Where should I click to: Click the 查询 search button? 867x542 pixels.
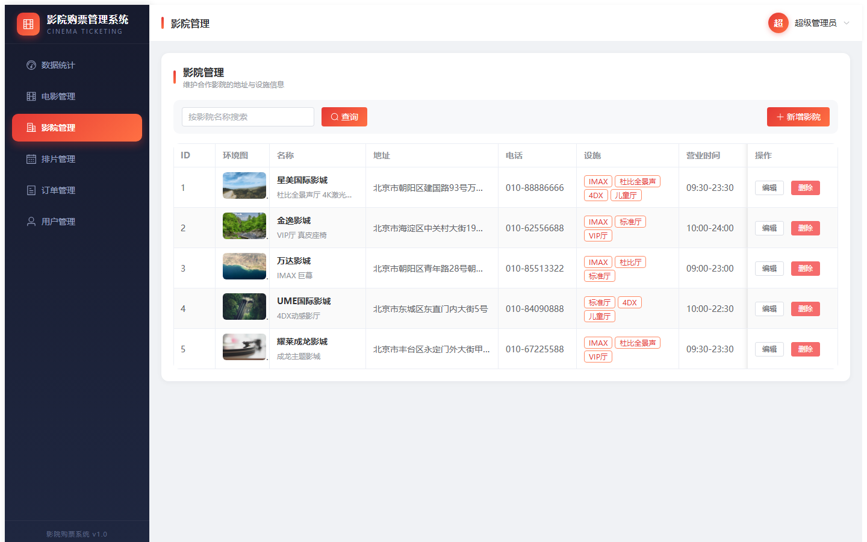[x=344, y=117]
